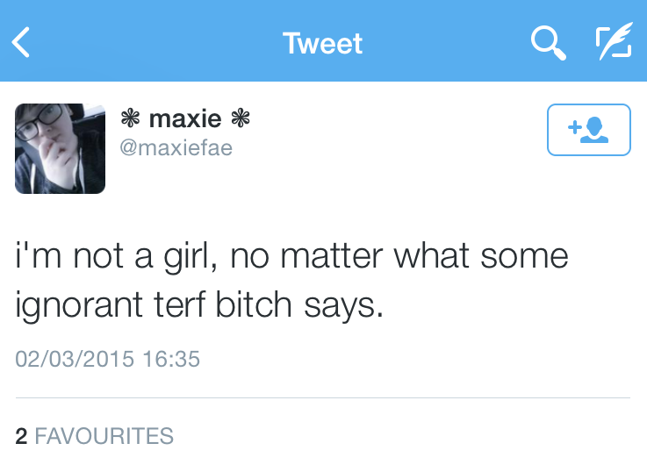Open maxie's profile picture
Image resolution: width=647 pixels, height=472 pixels.
click(60, 148)
